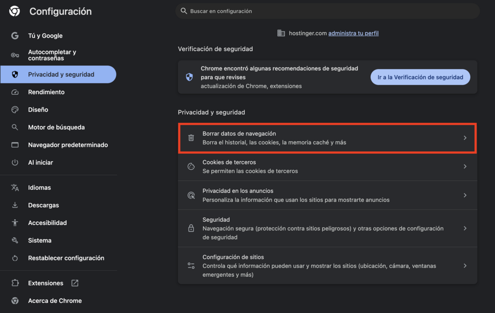Expand the Borrar datos de navegación row chevron
The height and width of the screenshot is (313, 495).
pos(465,138)
